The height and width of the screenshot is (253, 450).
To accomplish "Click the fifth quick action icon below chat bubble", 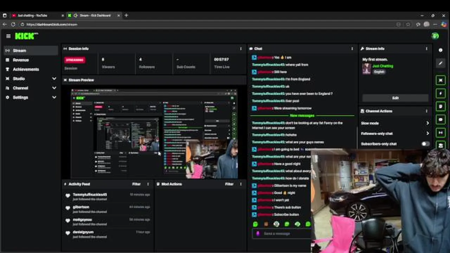I will point(441,132).
